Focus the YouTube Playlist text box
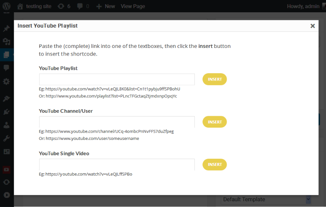 pos(117,79)
